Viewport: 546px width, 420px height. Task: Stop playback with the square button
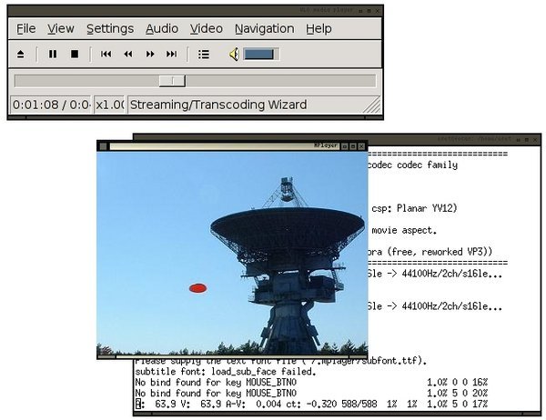[75, 55]
